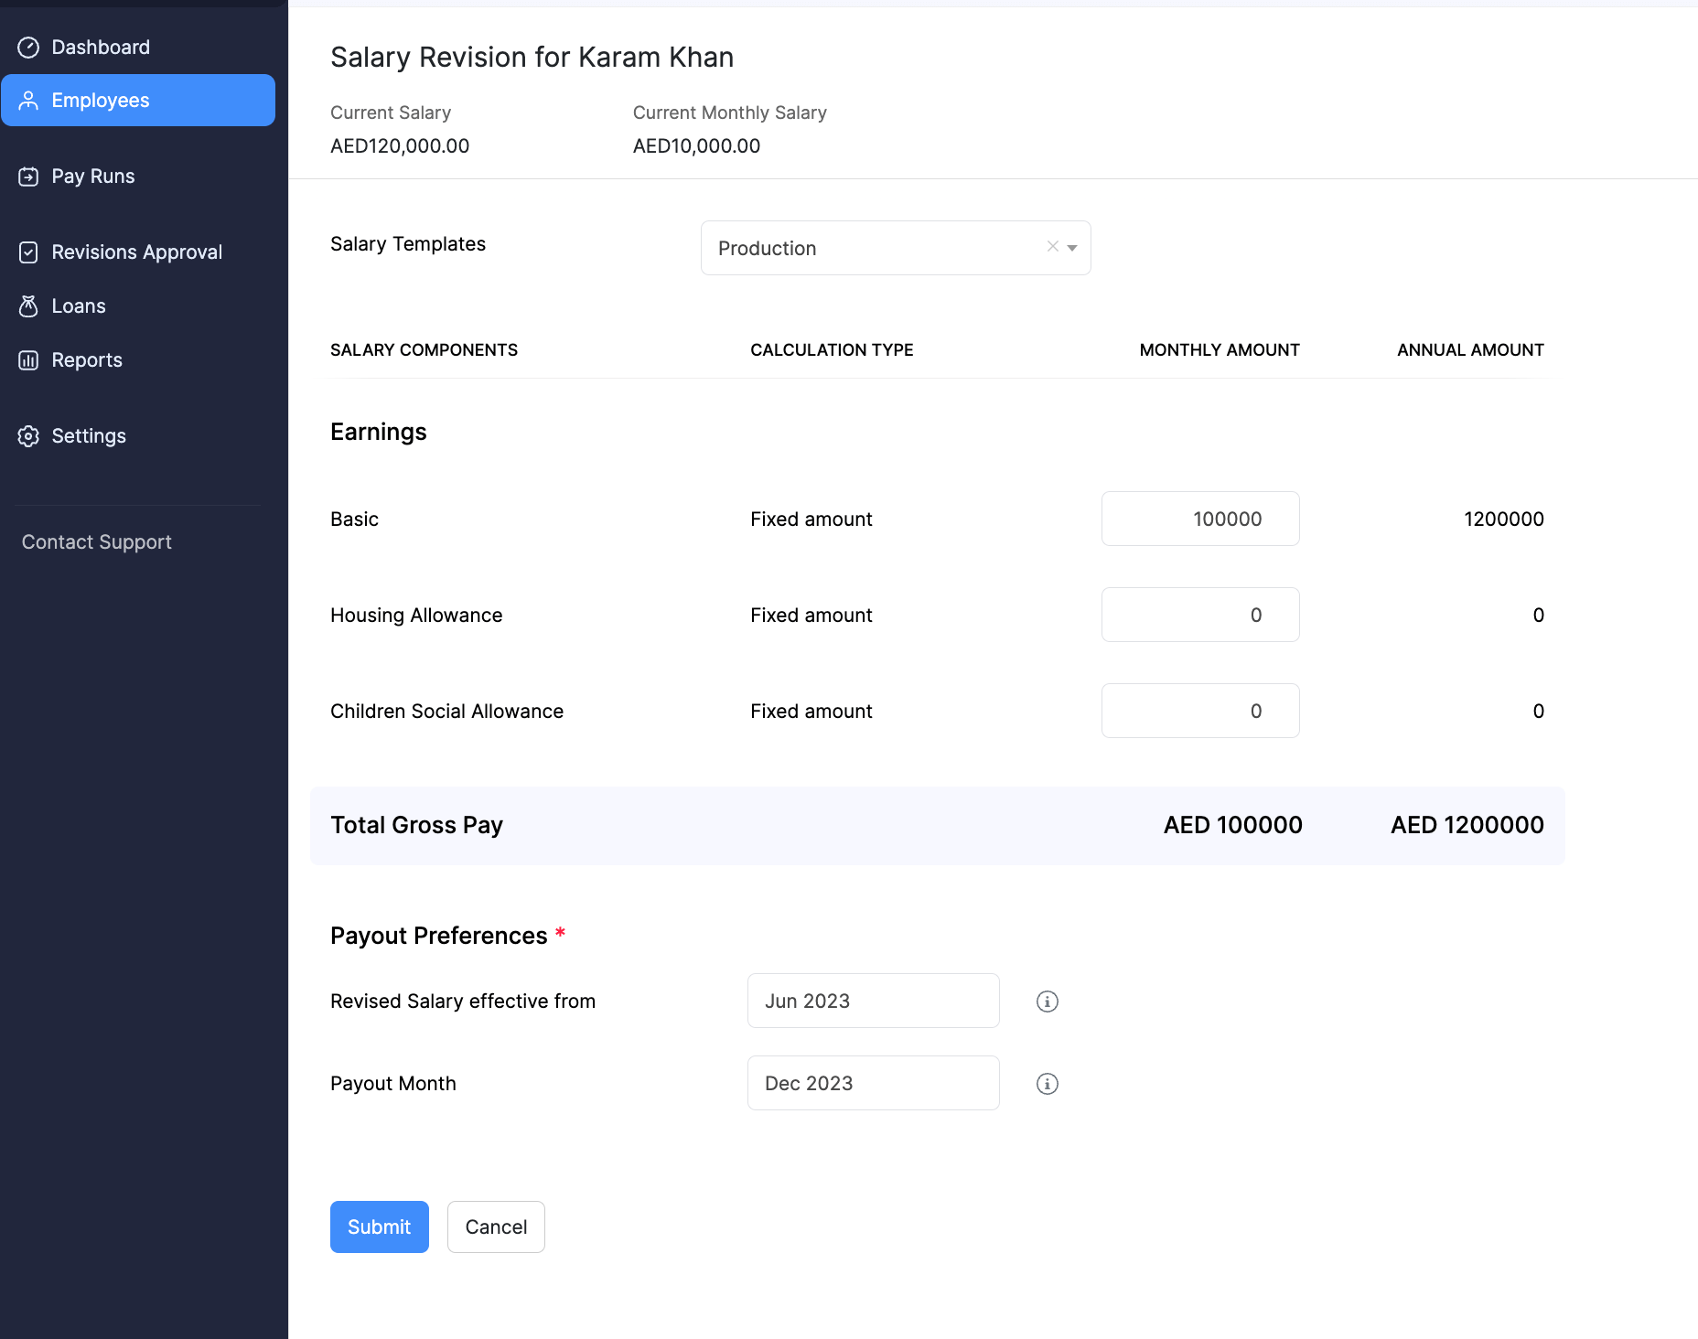The width and height of the screenshot is (1698, 1339).
Task: Open the Pay Runs menu item
Action: pyautogui.click(x=92, y=177)
